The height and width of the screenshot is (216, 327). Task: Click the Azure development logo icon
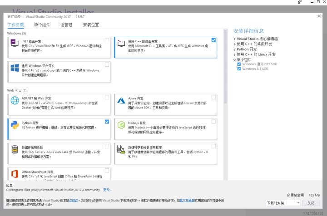[121, 100]
